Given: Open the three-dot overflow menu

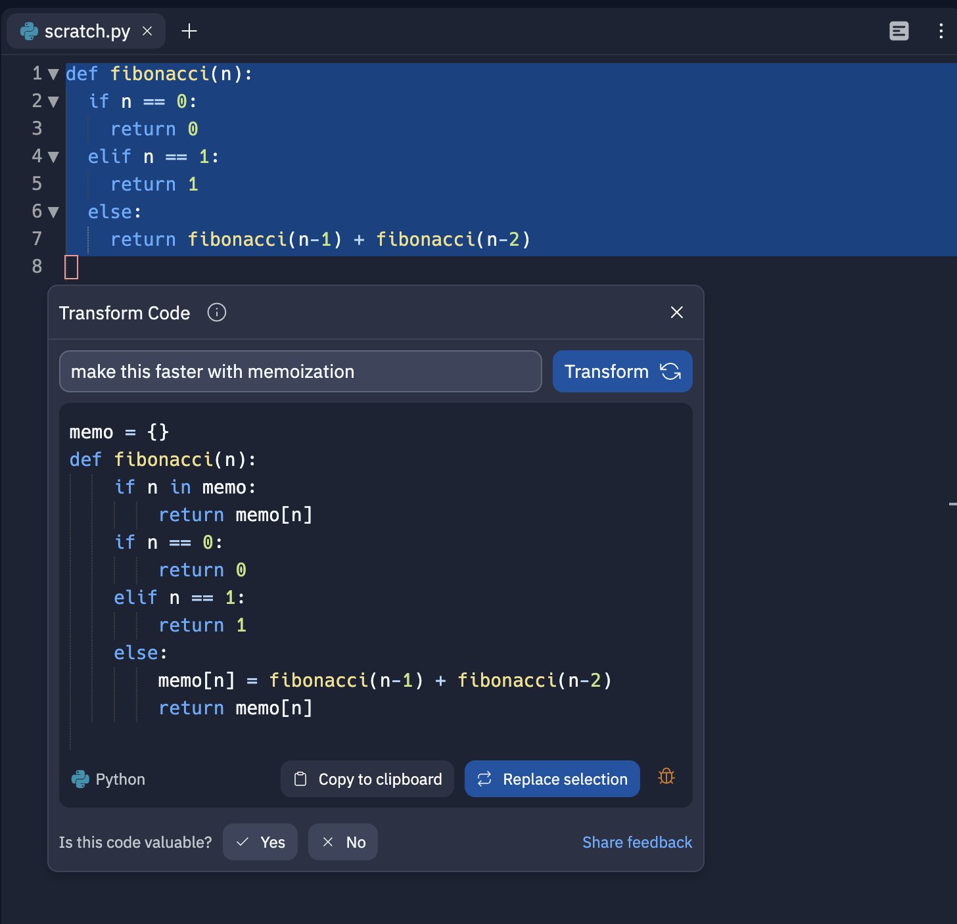Looking at the screenshot, I should (940, 31).
